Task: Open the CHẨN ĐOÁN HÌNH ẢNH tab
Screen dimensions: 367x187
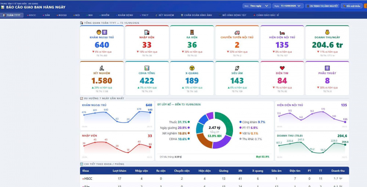Action: (196, 15)
